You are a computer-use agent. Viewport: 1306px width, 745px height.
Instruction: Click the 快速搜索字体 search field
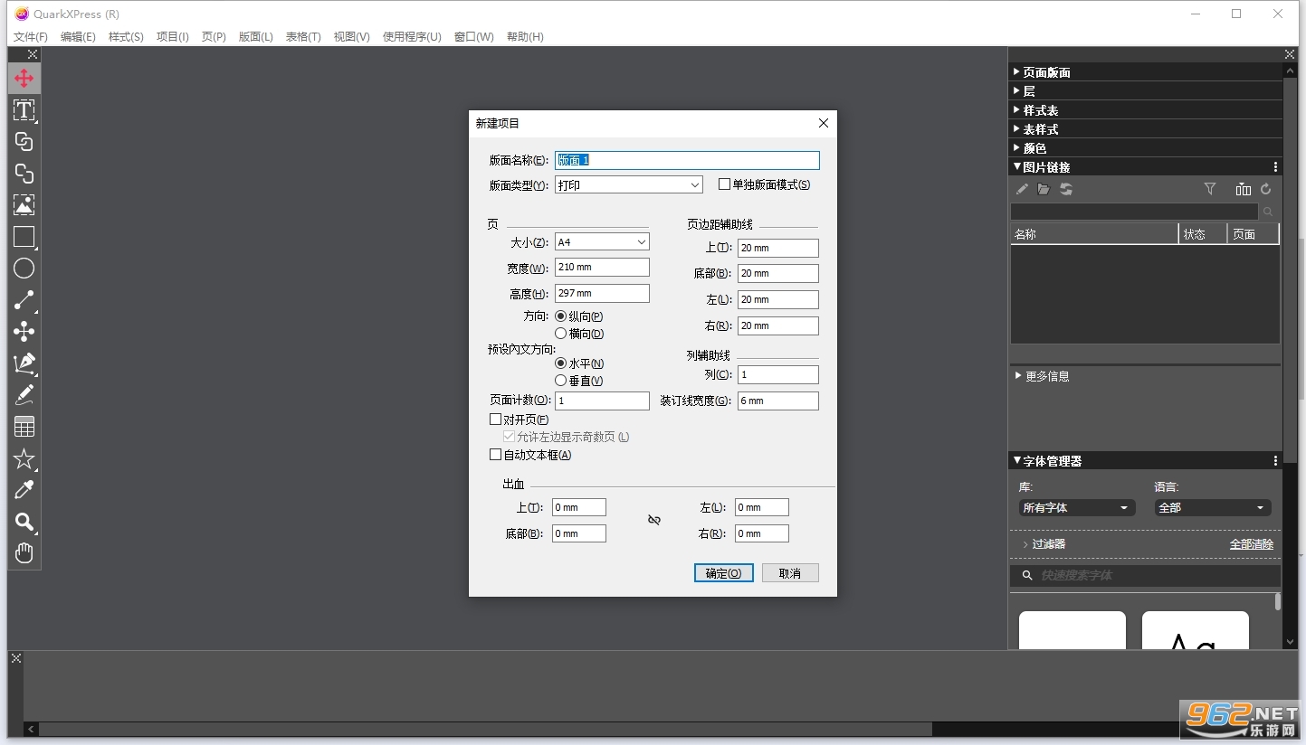pos(1146,575)
